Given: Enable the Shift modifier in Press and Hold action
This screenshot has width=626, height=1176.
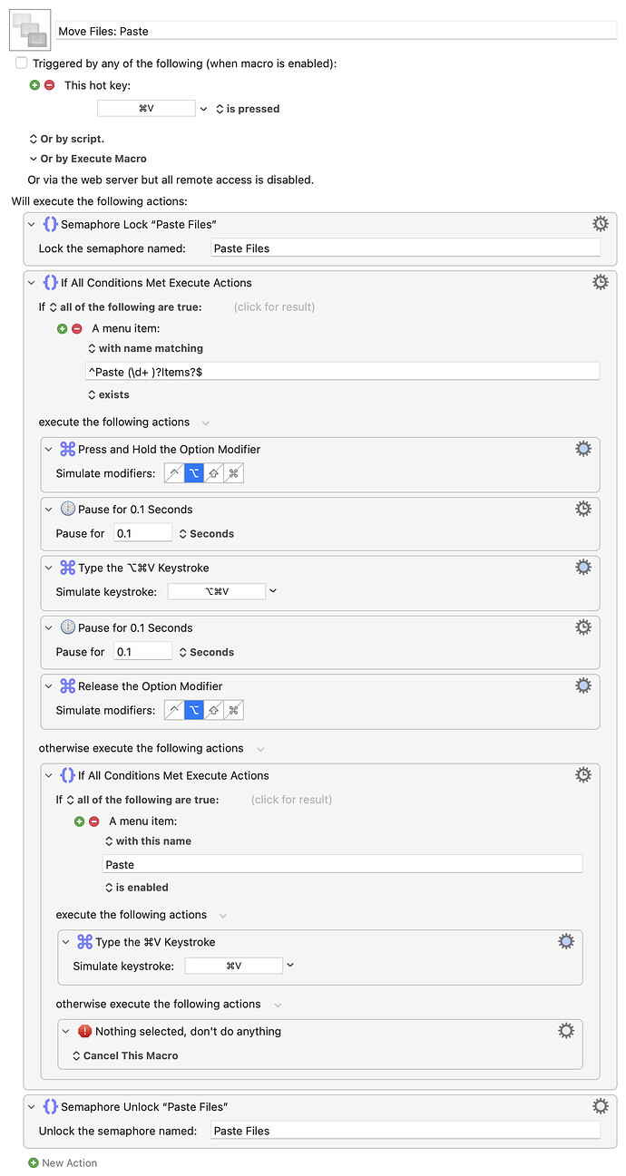Looking at the screenshot, I should [213, 472].
